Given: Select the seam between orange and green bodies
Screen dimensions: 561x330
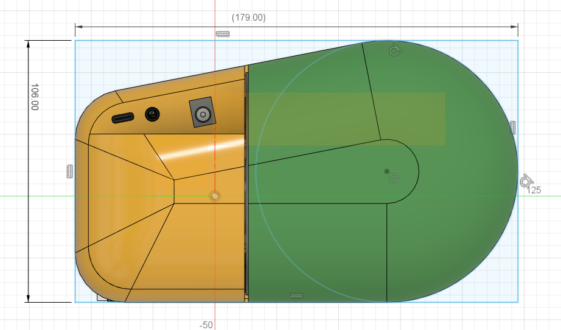Looking at the screenshot, I should pos(246,243).
